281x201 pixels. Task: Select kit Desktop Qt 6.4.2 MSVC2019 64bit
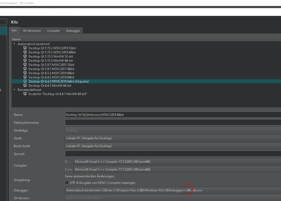pyautogui.click(x=51, y=77)
